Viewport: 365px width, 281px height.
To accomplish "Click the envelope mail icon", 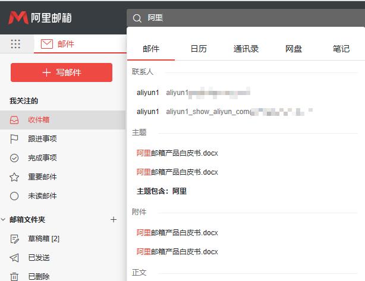I will (x=47, y=44).
